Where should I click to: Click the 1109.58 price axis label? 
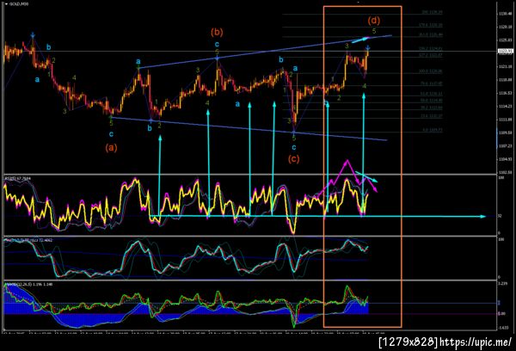click(x=505, y=132)
